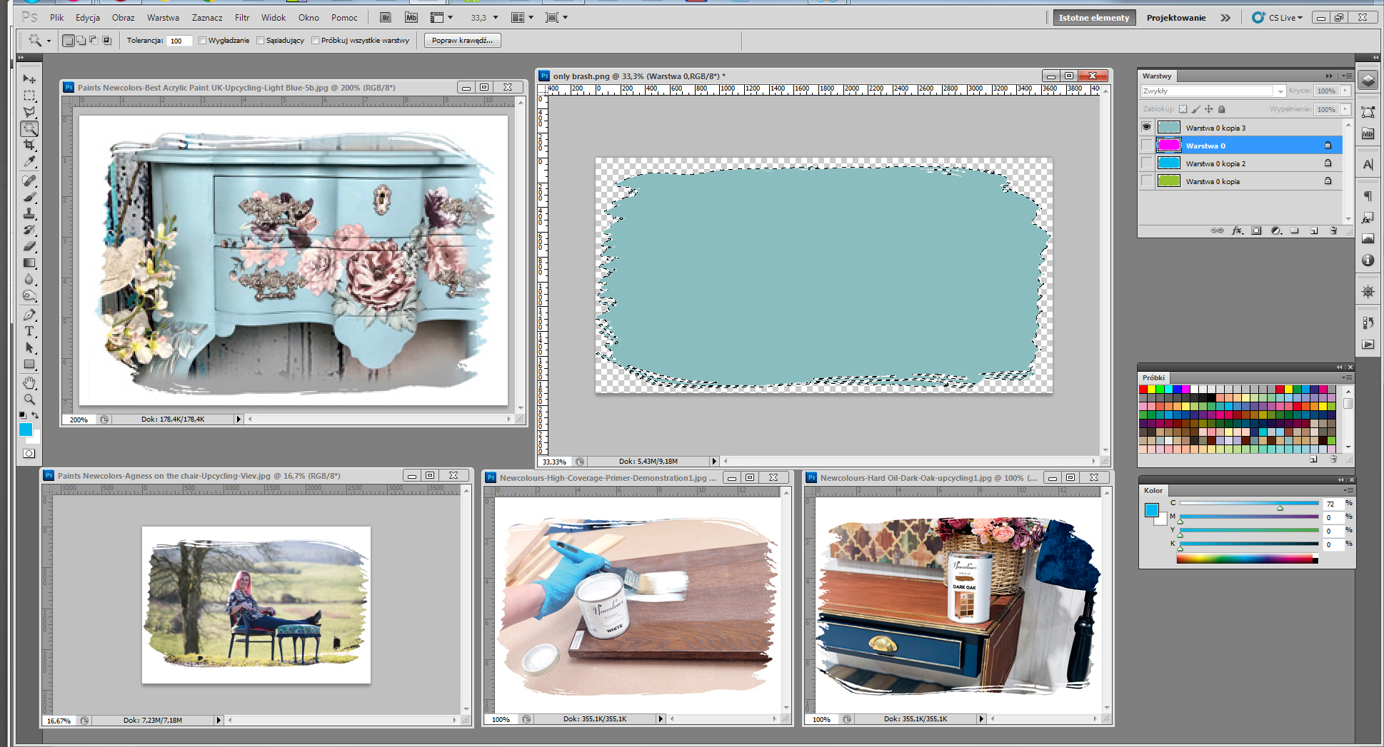Open the Zwykły blend mode dropdown
The height and width of the screenshot is (747, 1384).
[x=1213, y=91]
